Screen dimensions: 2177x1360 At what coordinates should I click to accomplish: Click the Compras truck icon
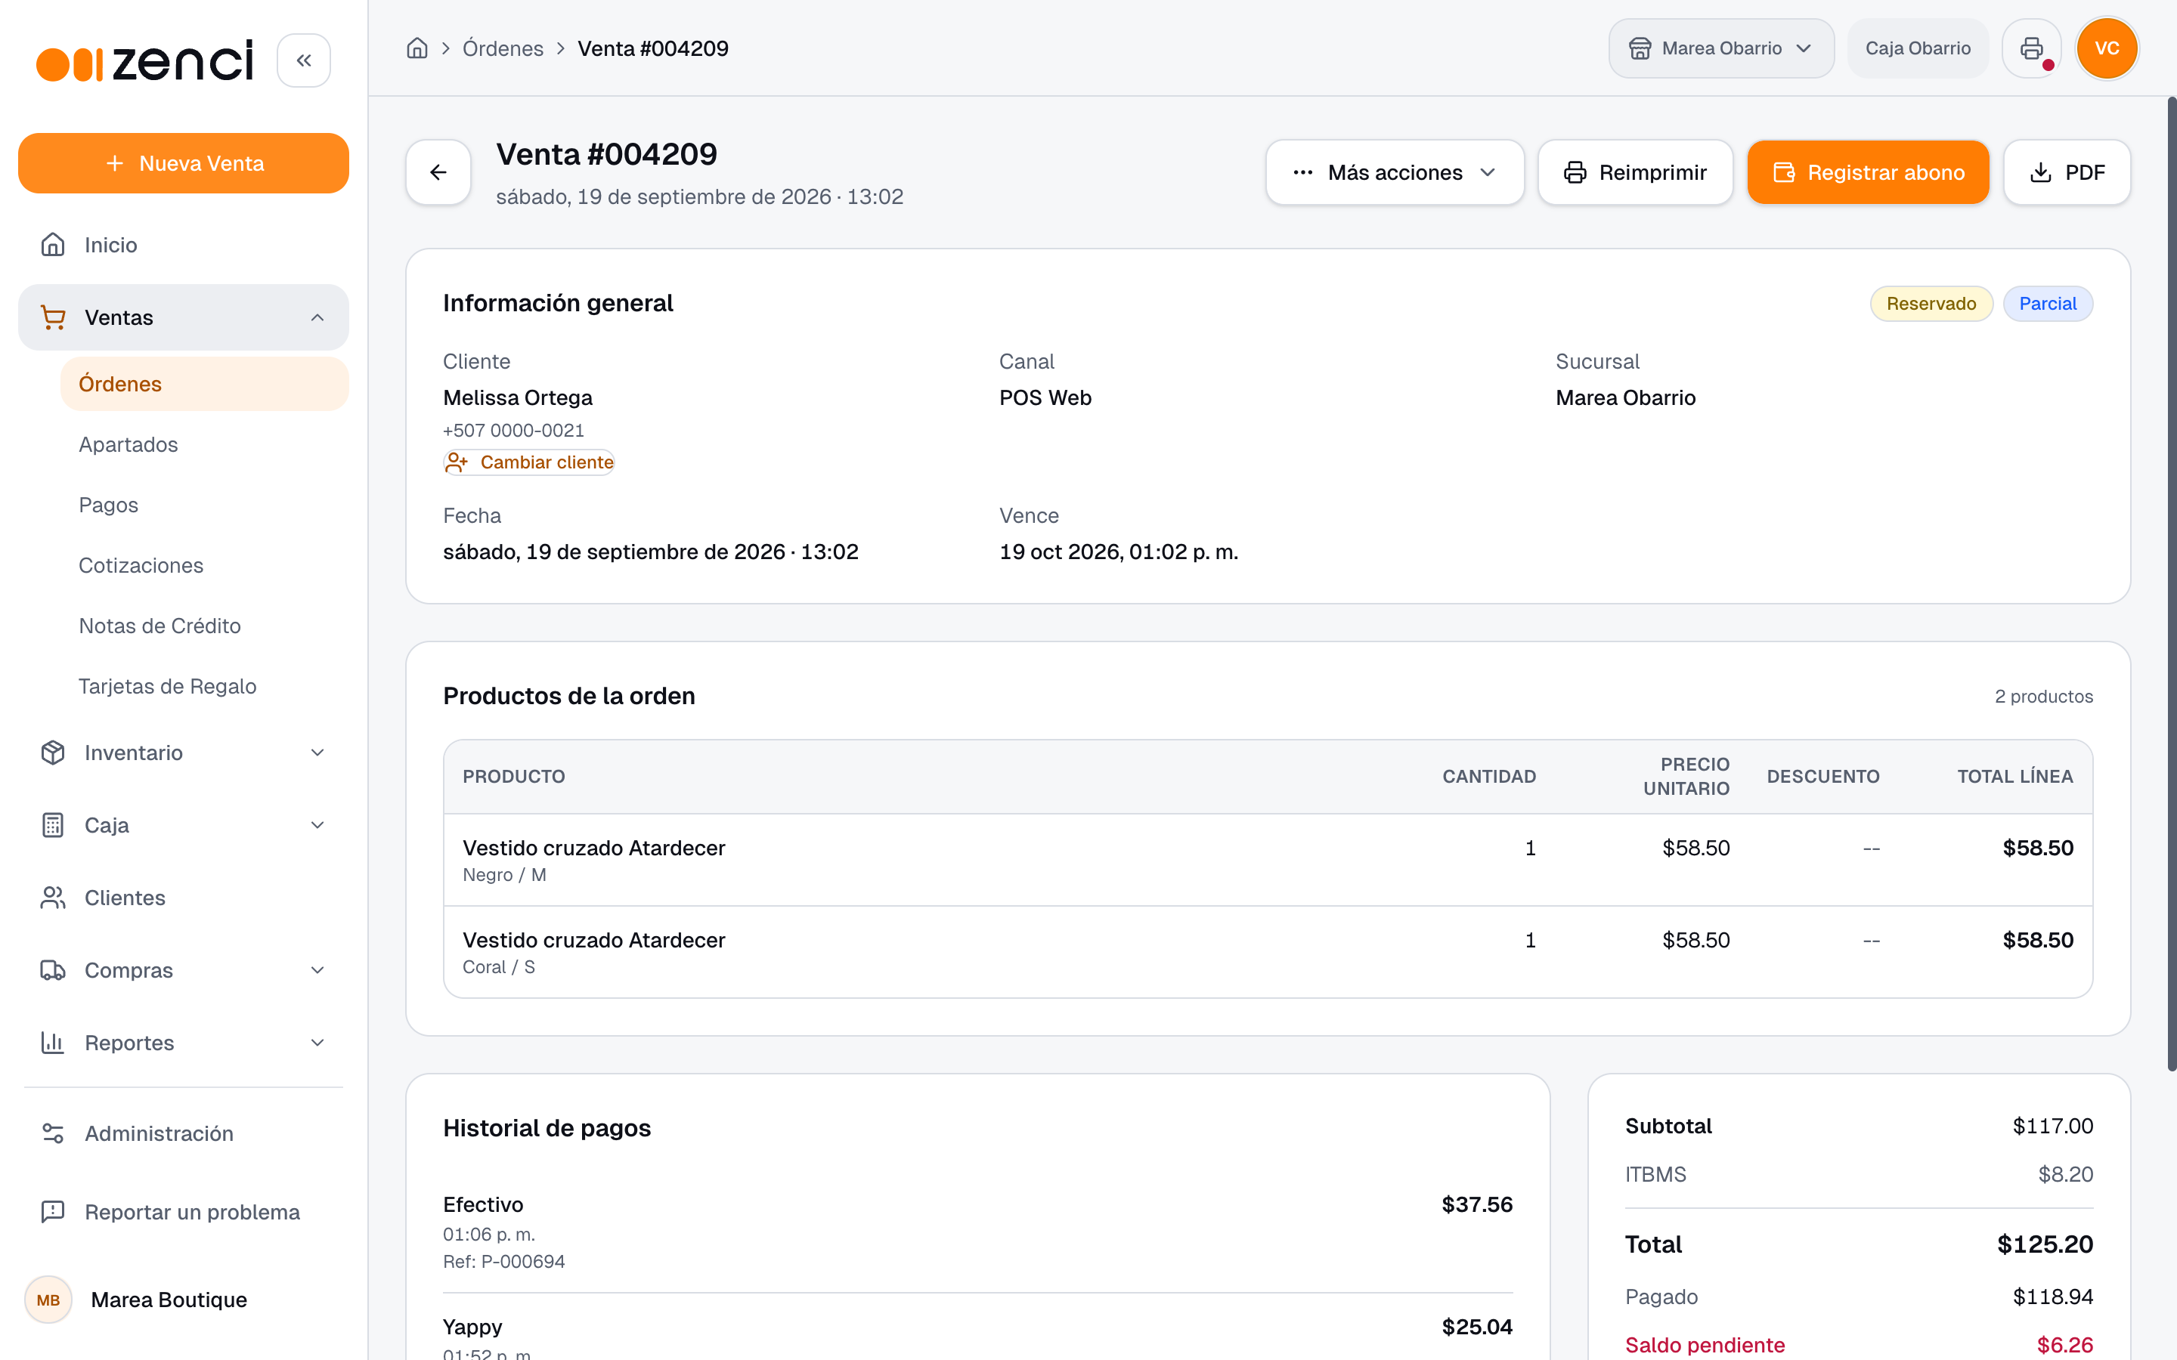53,971
